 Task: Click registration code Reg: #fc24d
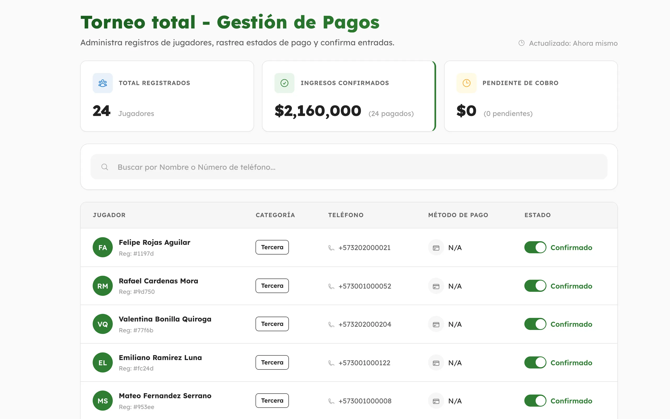pos(136,368)
